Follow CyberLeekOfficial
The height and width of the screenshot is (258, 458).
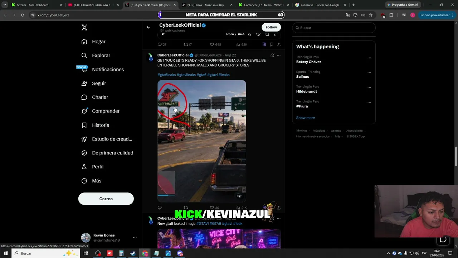point(271,27)
